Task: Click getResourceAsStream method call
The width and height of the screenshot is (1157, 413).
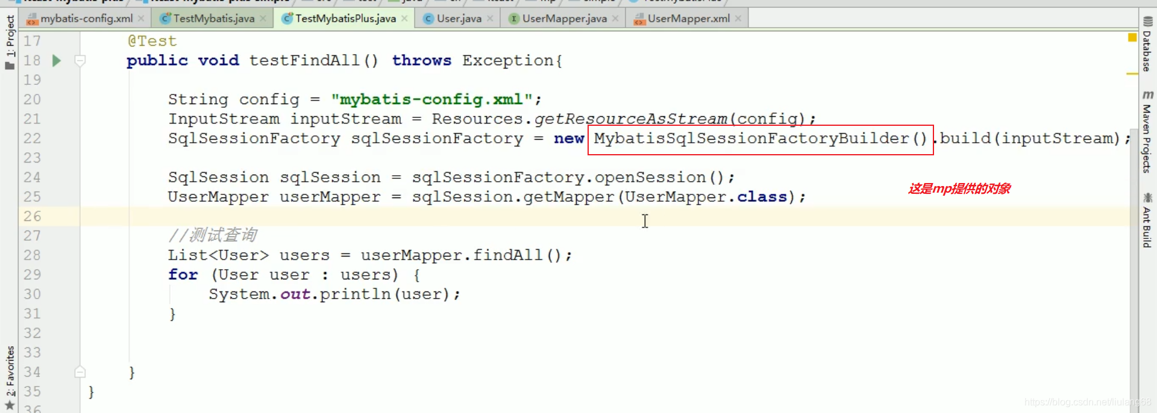Action: [x=630, y=119]
